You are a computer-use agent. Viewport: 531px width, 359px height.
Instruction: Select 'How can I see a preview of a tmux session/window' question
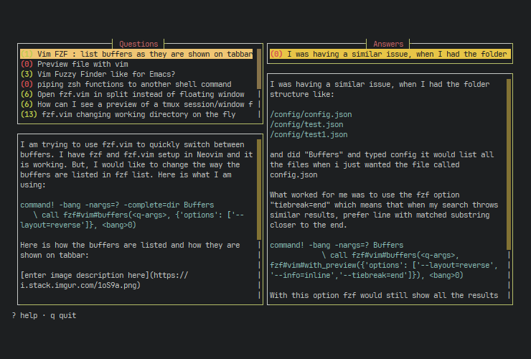[x=136, y=104]
